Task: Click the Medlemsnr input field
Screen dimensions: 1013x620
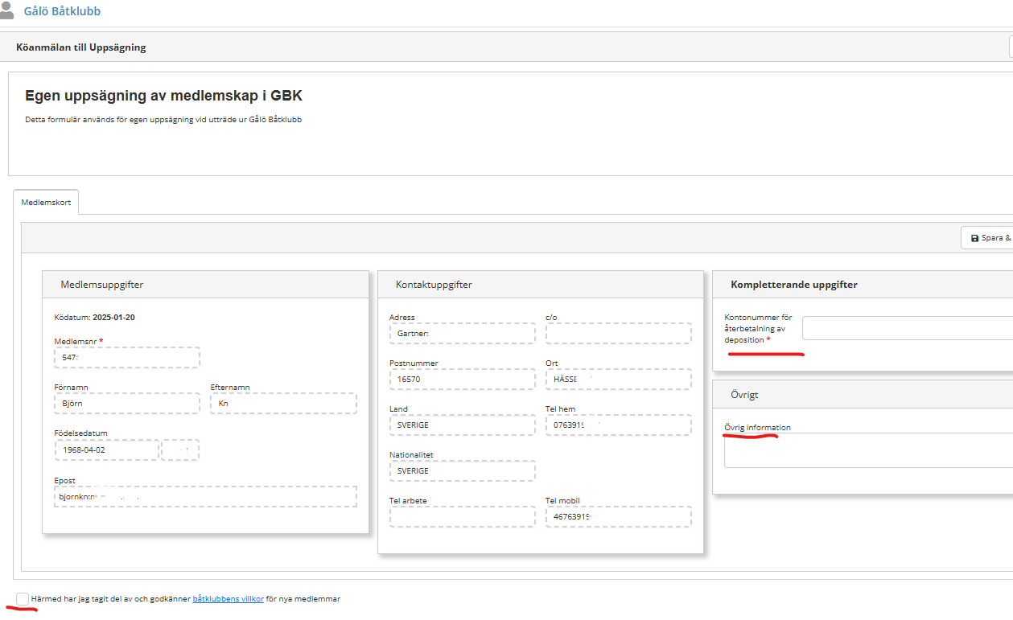Action: pos(127,357)
